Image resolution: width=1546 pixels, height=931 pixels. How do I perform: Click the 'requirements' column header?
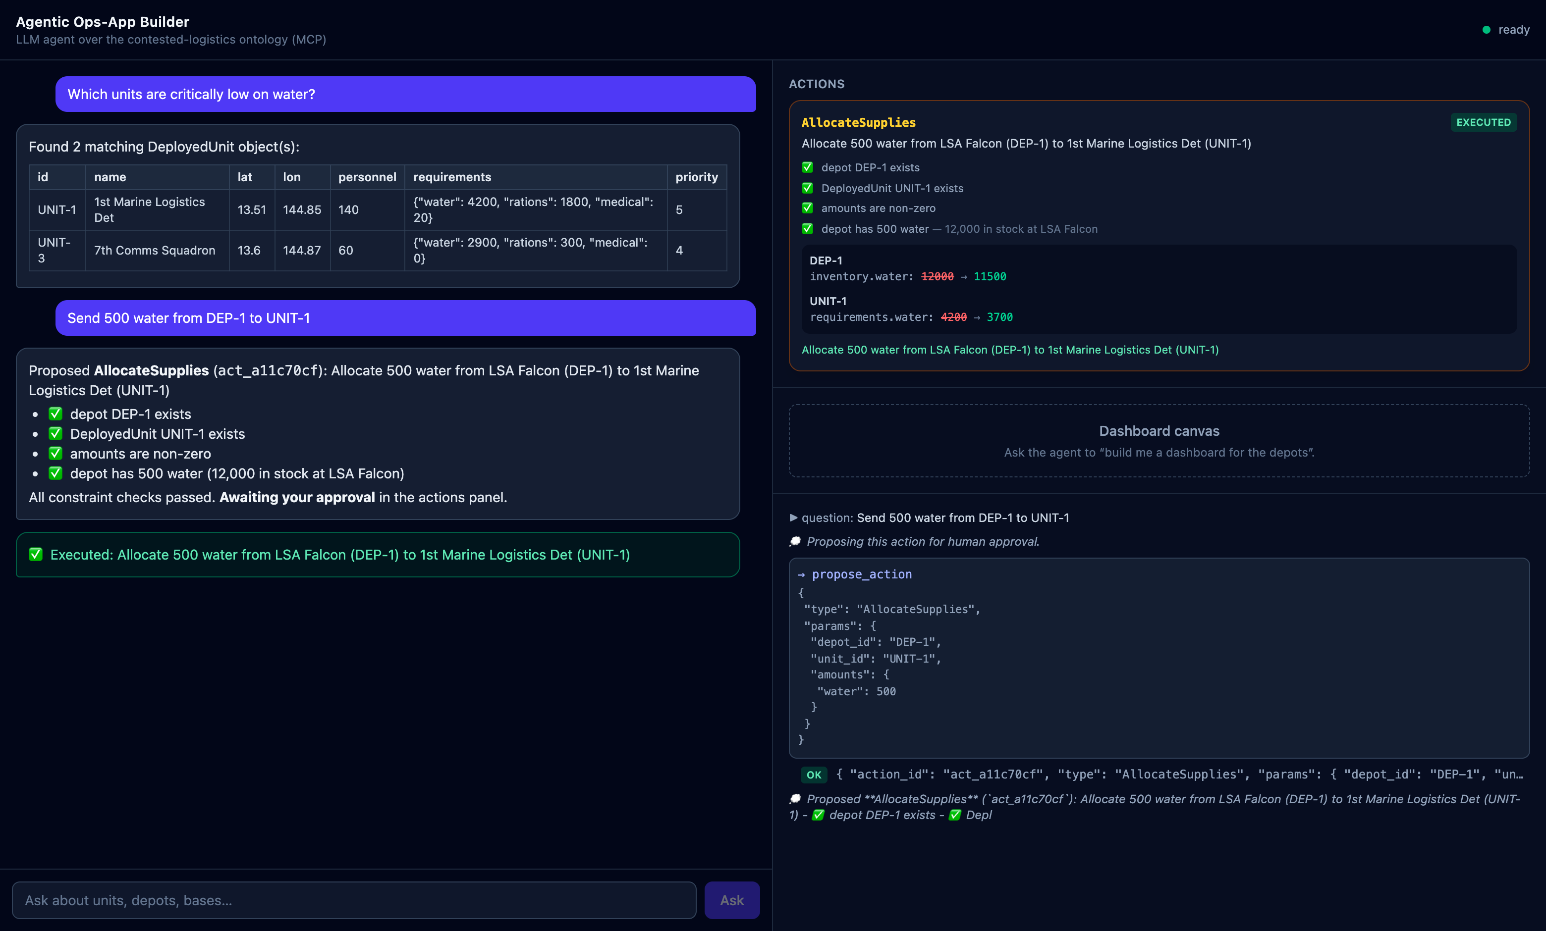[x=536, y=177]
